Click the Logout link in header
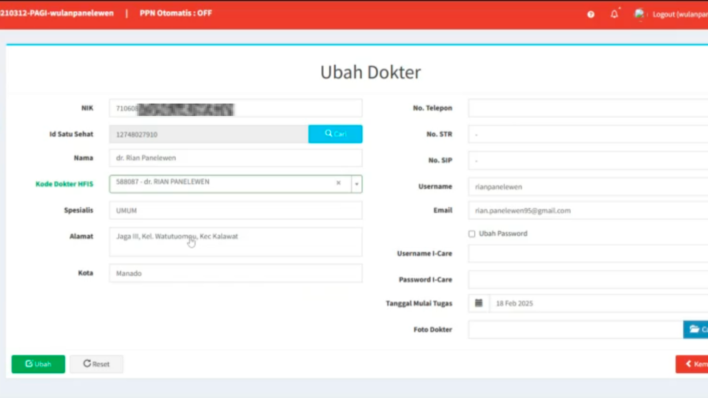The image size is (708, 398). (679, 15)
